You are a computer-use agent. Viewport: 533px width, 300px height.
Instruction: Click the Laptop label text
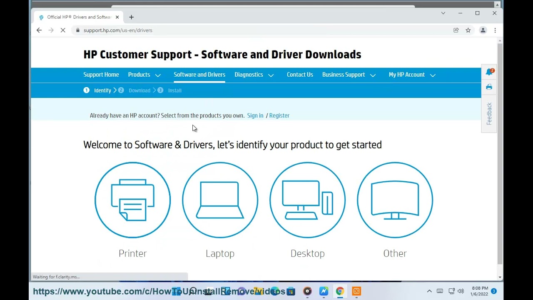(x=220, y=253)
